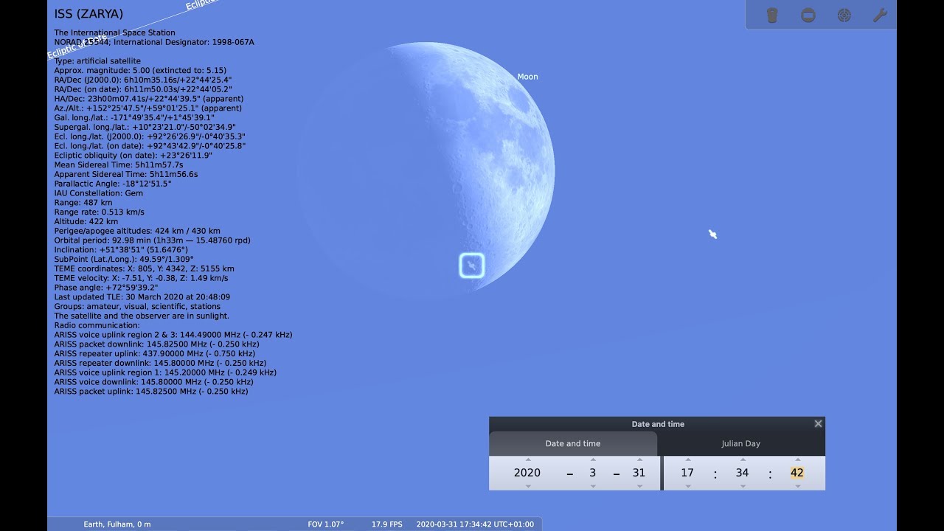Click the 'Inclination: +51°38'51"' line

[x=121, y=250]
